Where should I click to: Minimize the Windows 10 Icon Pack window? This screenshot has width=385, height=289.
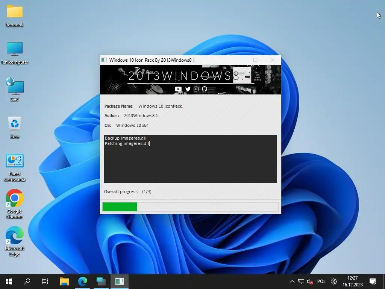pos(238,60)
